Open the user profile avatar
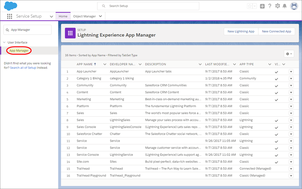This screenshot has width=302, height=189. (x=294, y=6)
